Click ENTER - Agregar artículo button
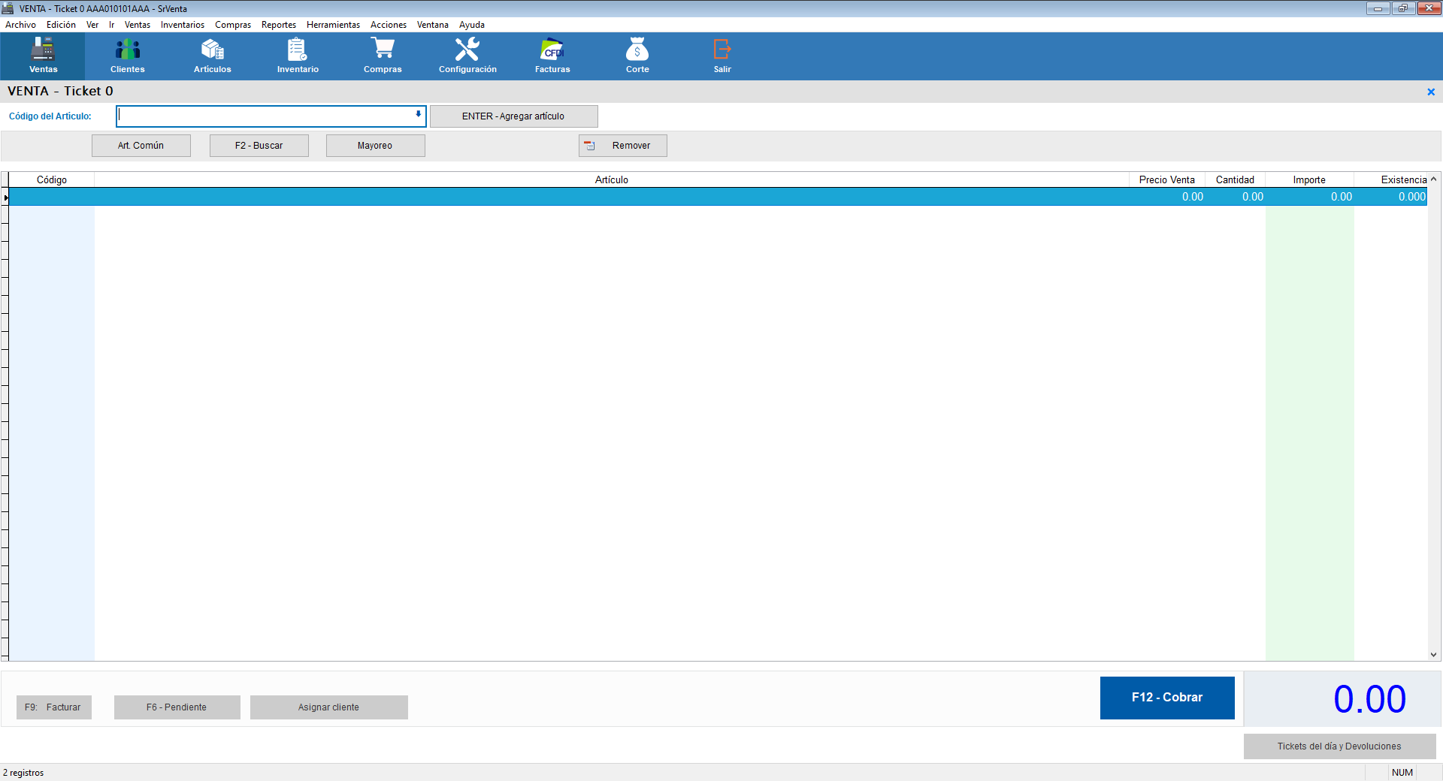Screen dimensions: 1443x781 tap(513, 116)
